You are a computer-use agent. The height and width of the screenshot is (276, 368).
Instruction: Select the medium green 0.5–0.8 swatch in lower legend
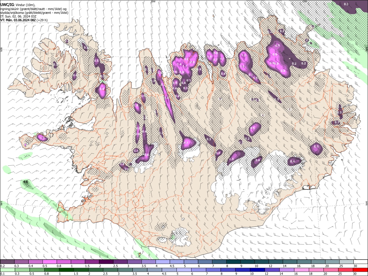(x=37, y=270)
